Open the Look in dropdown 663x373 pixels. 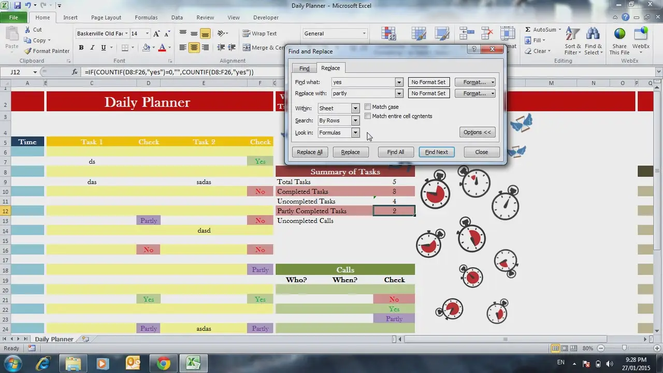click(355, 133)
